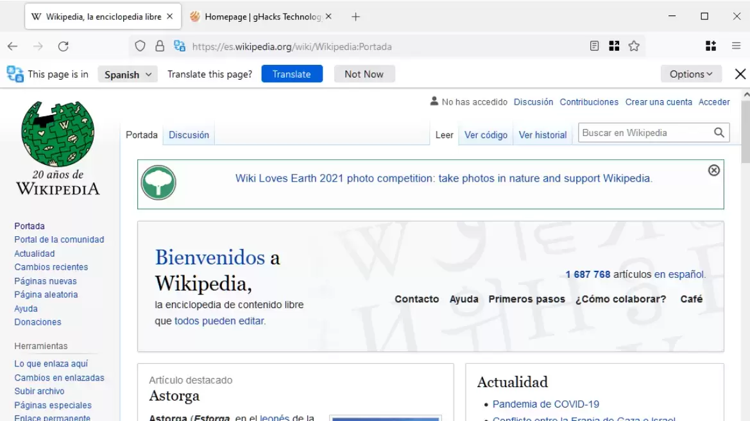This screenshot has height=421, width=750.
Task: Switch to the gHacks Homepage tab
Action: point(260,17)
